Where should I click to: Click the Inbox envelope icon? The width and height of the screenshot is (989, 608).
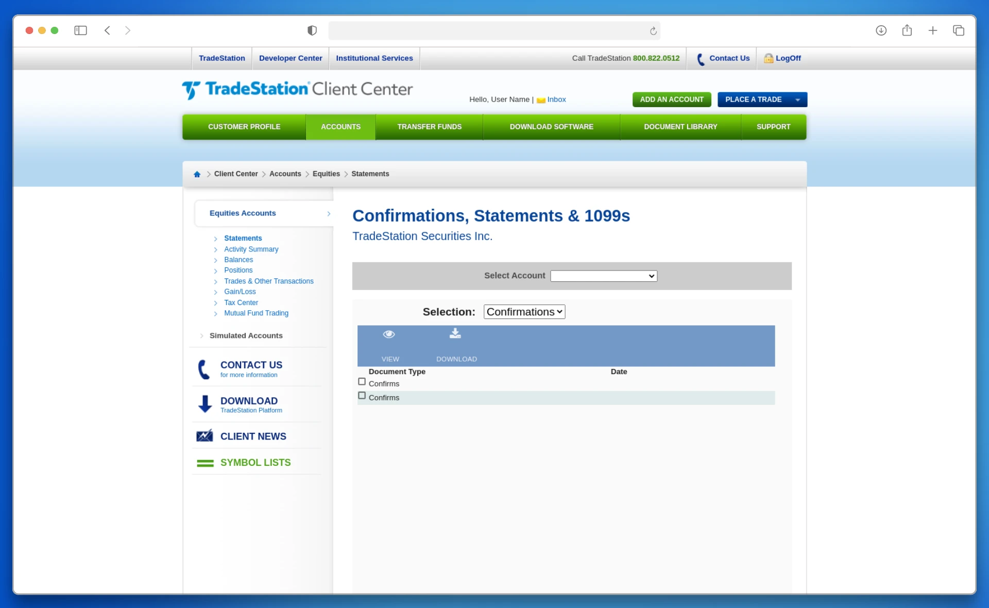click(540, 100)
